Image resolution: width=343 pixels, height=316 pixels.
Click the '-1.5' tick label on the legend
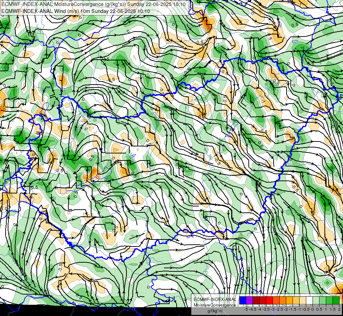(293, 309)
